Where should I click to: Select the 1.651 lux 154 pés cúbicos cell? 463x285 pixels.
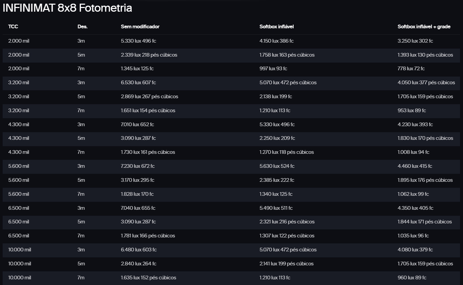[x=148, y=111]
